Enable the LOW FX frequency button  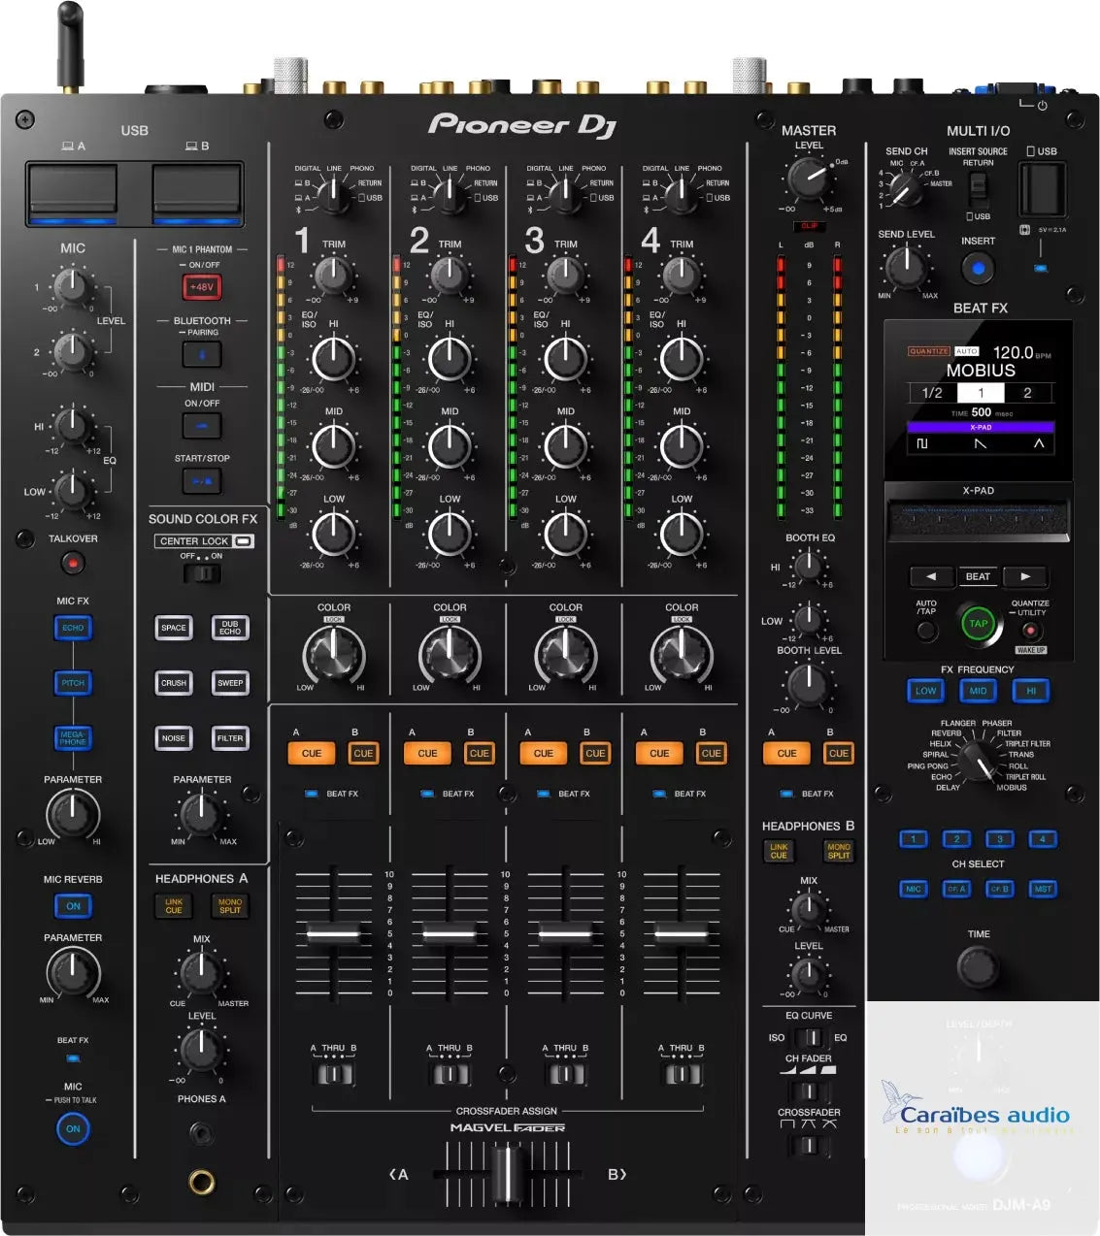[925, 691]
